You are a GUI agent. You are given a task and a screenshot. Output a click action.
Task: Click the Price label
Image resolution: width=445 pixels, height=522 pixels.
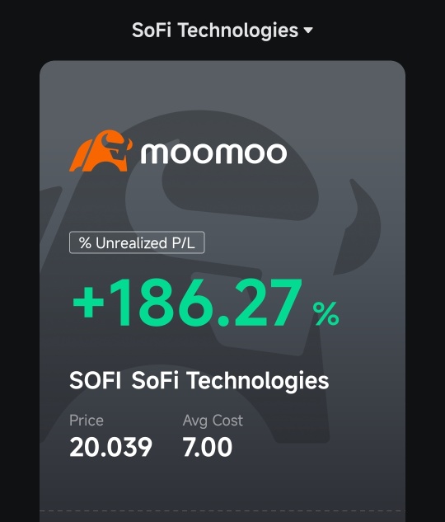pos(87,421)
